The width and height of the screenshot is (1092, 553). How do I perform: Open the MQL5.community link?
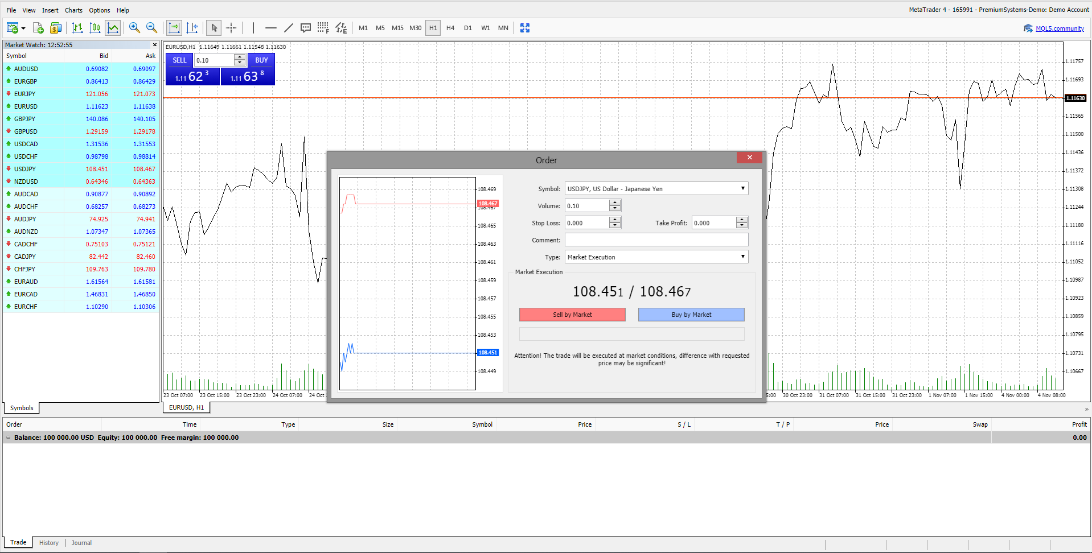pos(1060,28)
